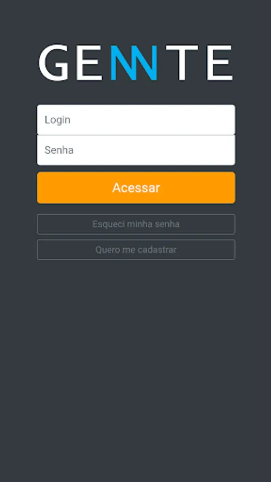Submit credentials with the Acessar label
271x482 pixels.
coord(136,188)
